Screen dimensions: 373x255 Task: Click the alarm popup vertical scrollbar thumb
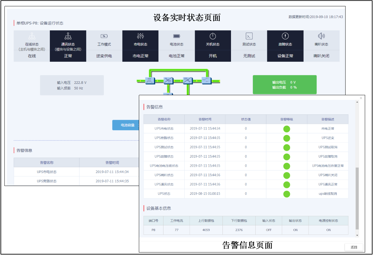357,199
